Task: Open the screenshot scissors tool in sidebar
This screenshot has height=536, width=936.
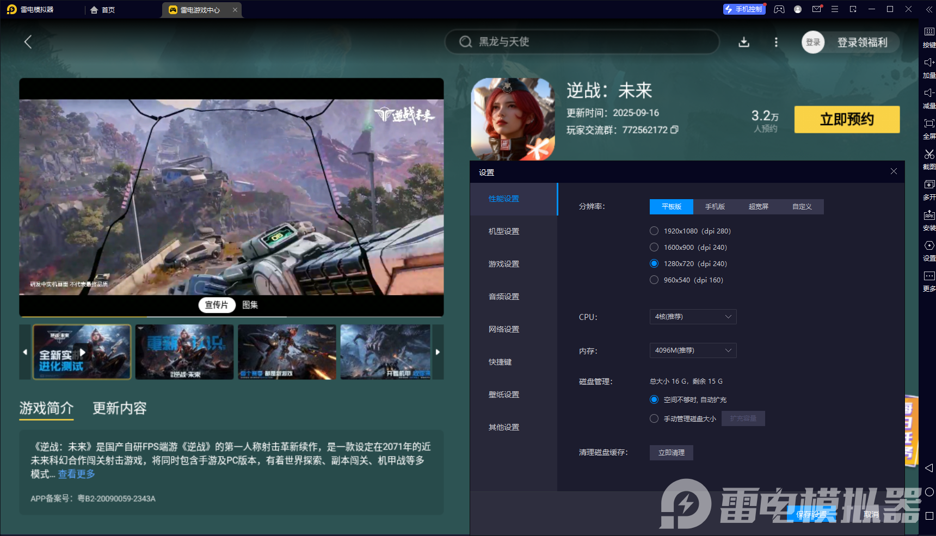Action: 929,155
